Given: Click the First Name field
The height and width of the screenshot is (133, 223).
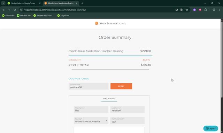Looking at the screenshot, I should point(91,110).
